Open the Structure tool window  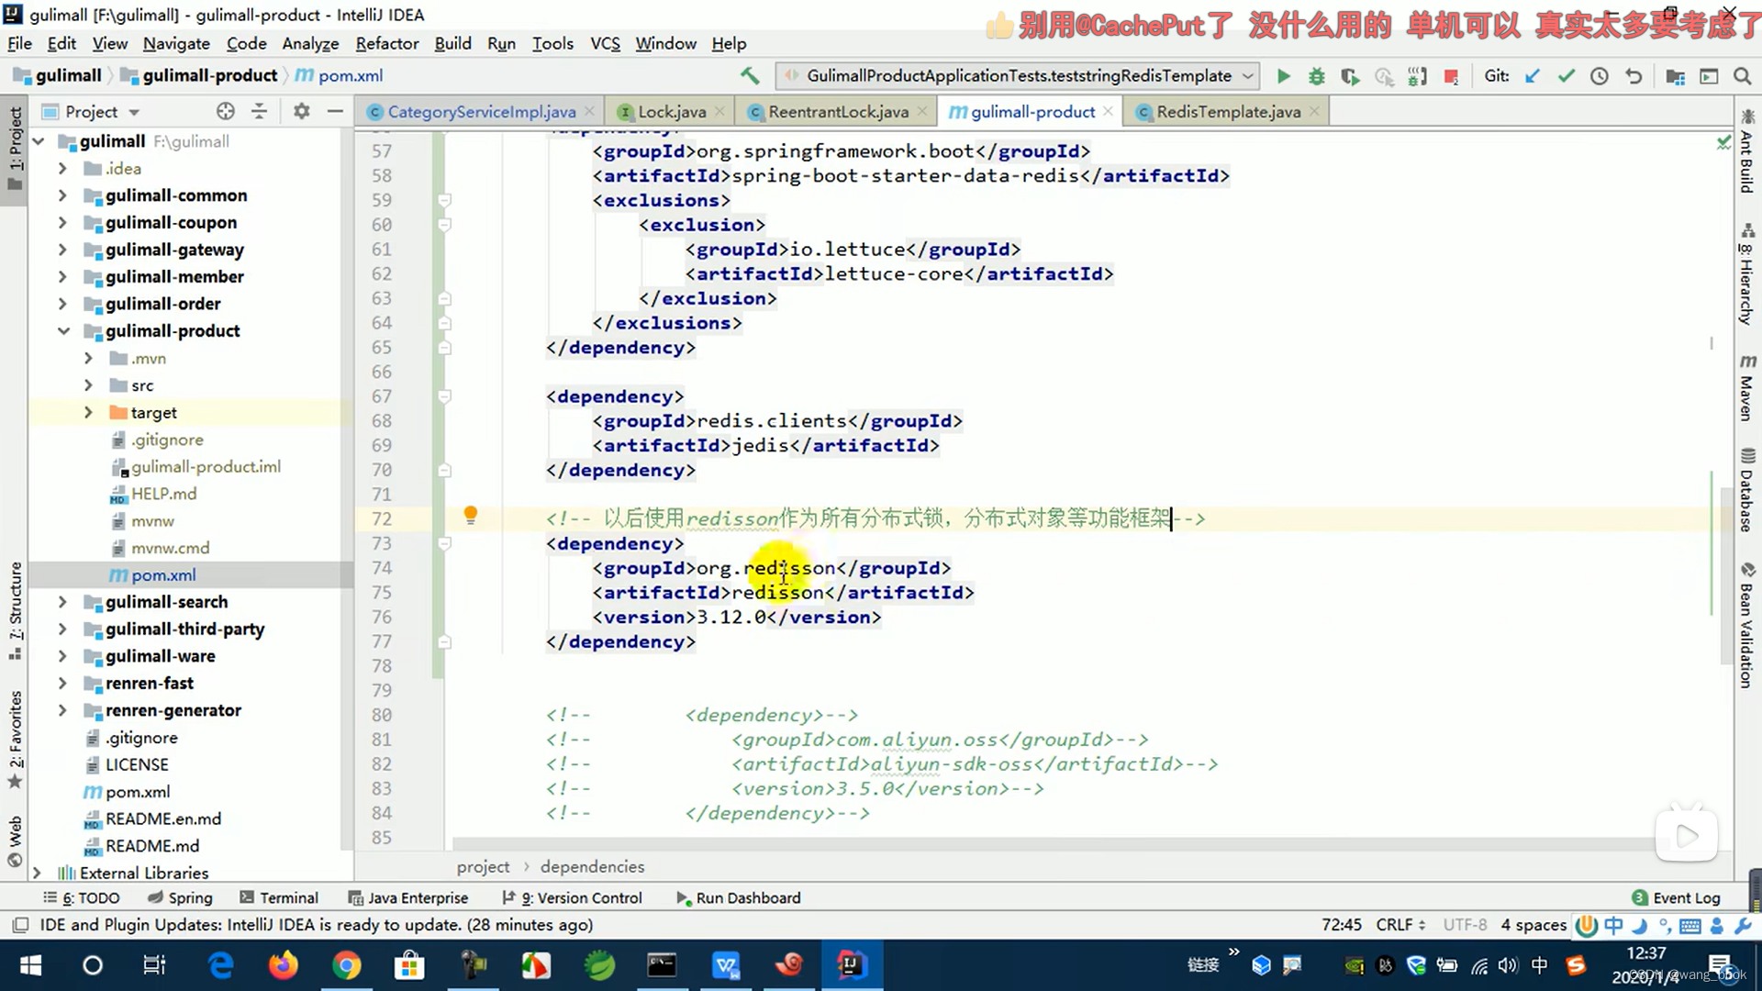pyautogui.click(x=16, y=610)
